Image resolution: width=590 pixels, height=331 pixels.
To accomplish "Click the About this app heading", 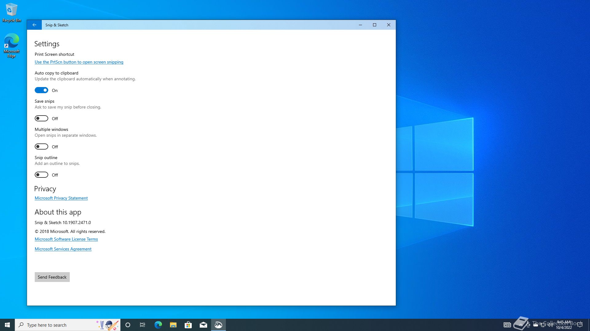I will pos(58,212).
